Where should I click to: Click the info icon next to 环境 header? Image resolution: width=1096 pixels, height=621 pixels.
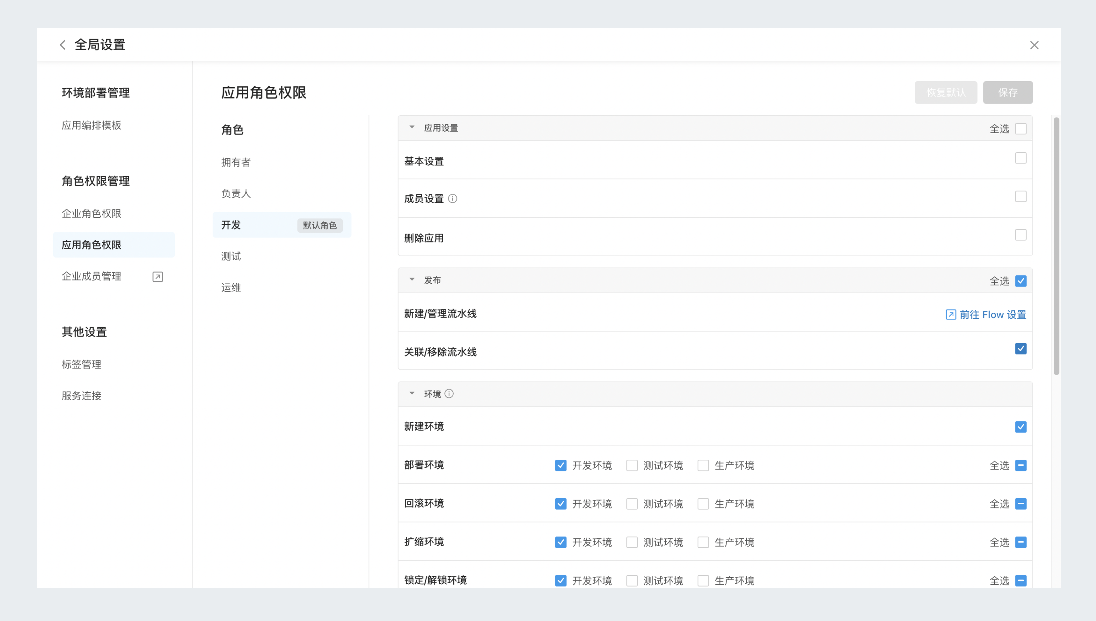[x=449, y=394]
